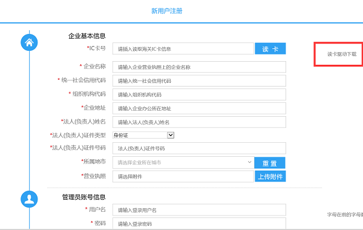
Task: Click the home icon beside 企业基本信息
Action: tap(29, 42)
